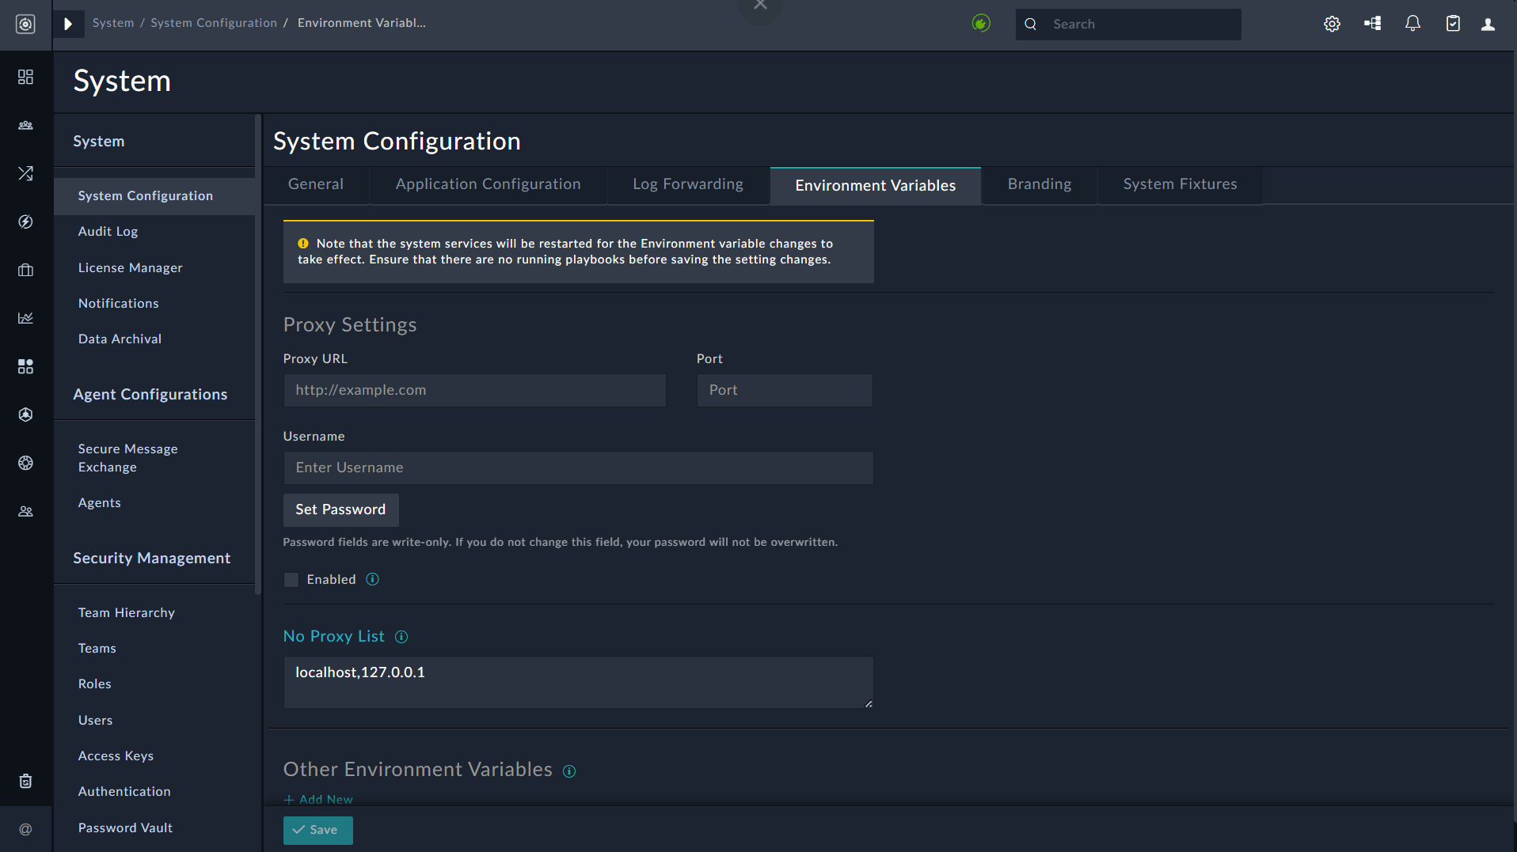This screenshot has width=1517, height=852.
Task: Click the info icon beside No Proxy List
Action: pos(401,636)
